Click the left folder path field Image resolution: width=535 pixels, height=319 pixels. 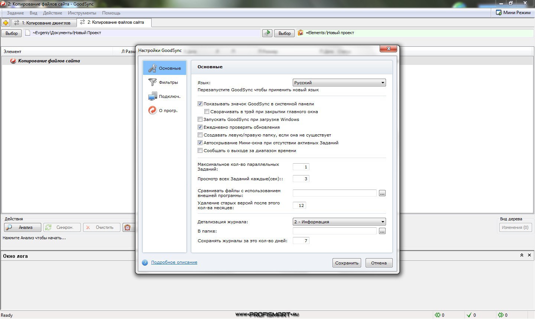pyautogui.click(x=143, y=33)
